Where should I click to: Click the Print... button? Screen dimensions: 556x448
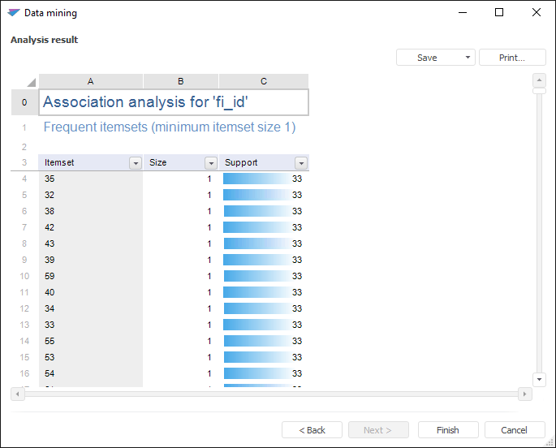(511, 58)
